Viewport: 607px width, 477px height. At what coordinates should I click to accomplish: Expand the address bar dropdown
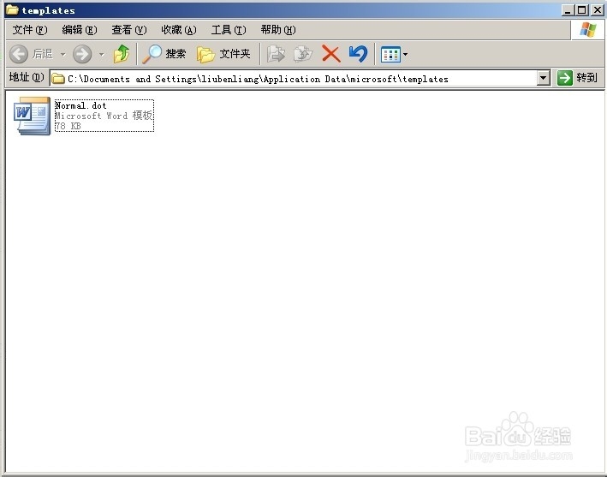(x=544, y=79)
